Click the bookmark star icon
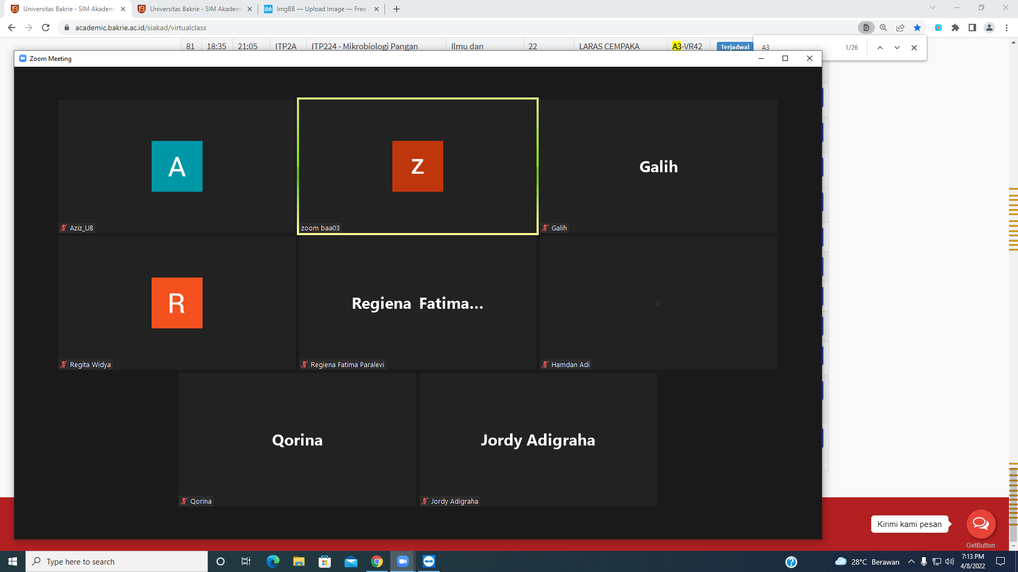The width and height of the screenshot is (1018, 572). click(917, 28)
